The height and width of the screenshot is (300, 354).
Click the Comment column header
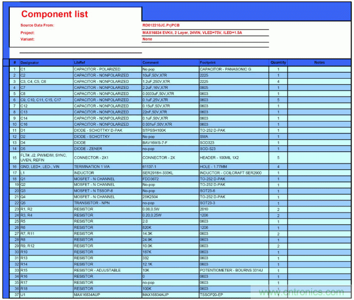(151, 63)
